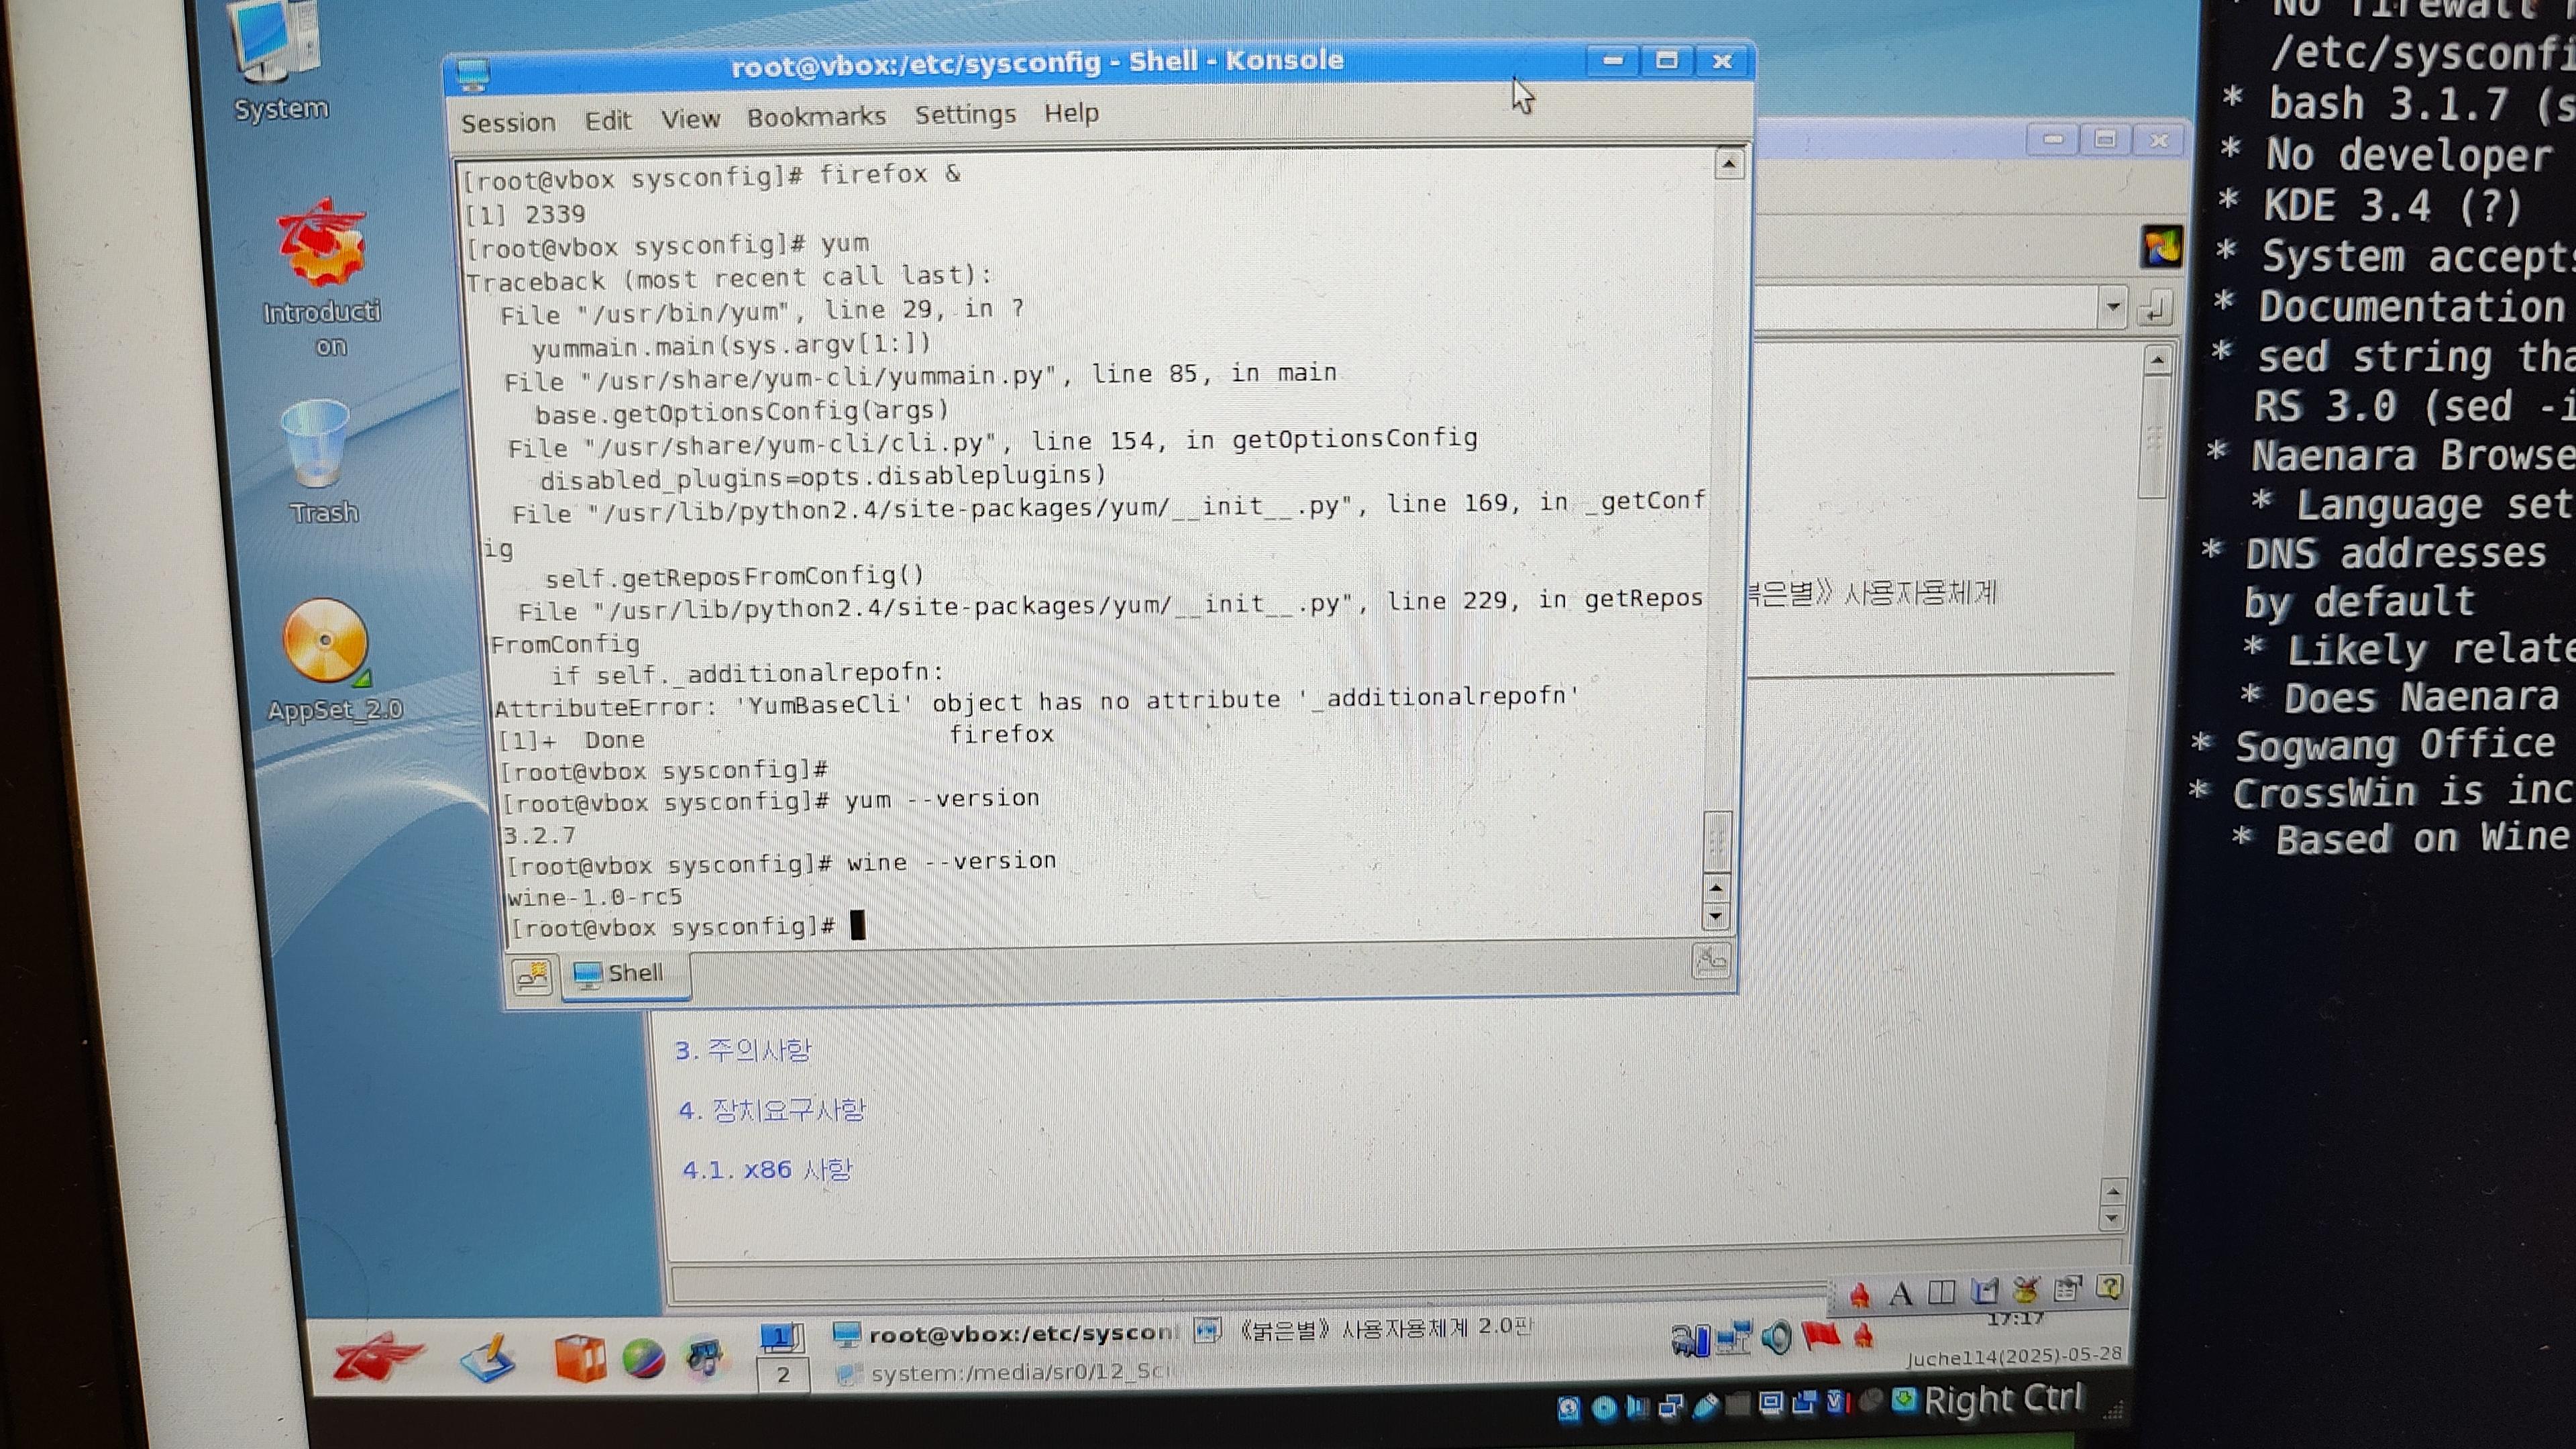Click the '3.2.7' yum version output

click(539, 835)
